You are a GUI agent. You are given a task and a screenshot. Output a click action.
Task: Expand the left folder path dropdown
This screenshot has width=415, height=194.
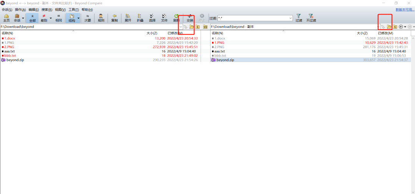click(181, 27)
